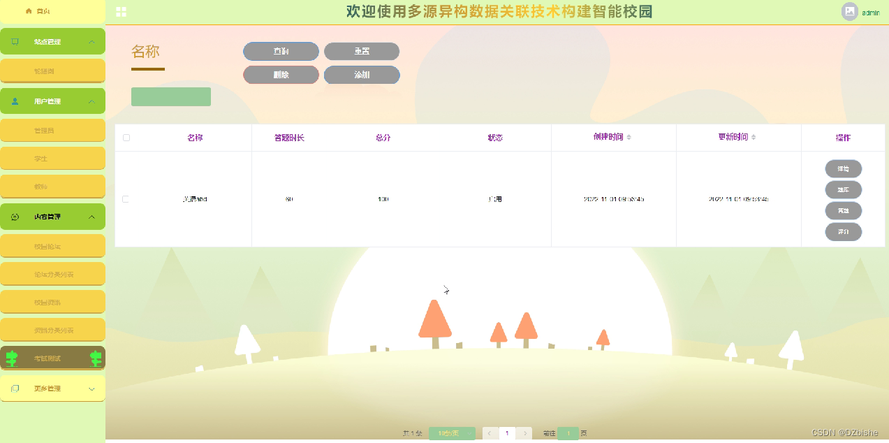Open 校园资讯 menu item in sidebar

tap(52, 302)
